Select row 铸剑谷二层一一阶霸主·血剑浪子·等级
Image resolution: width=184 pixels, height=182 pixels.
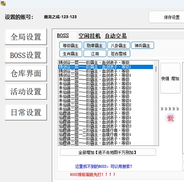(x=106, y=71)
